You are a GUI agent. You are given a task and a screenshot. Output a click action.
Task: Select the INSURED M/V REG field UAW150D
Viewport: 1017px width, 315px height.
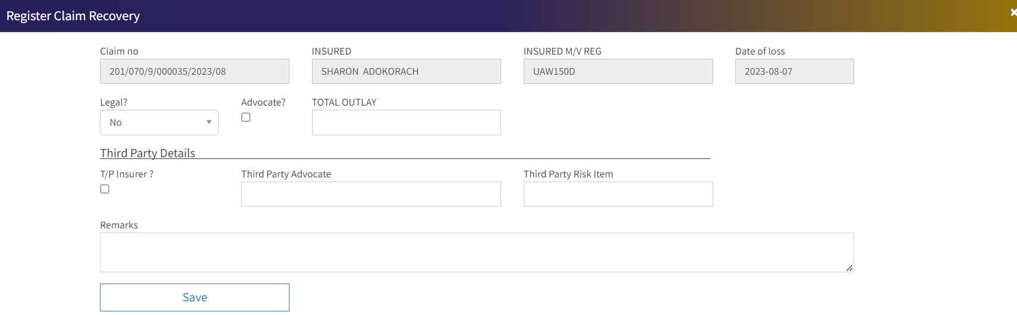click(618, 71)
